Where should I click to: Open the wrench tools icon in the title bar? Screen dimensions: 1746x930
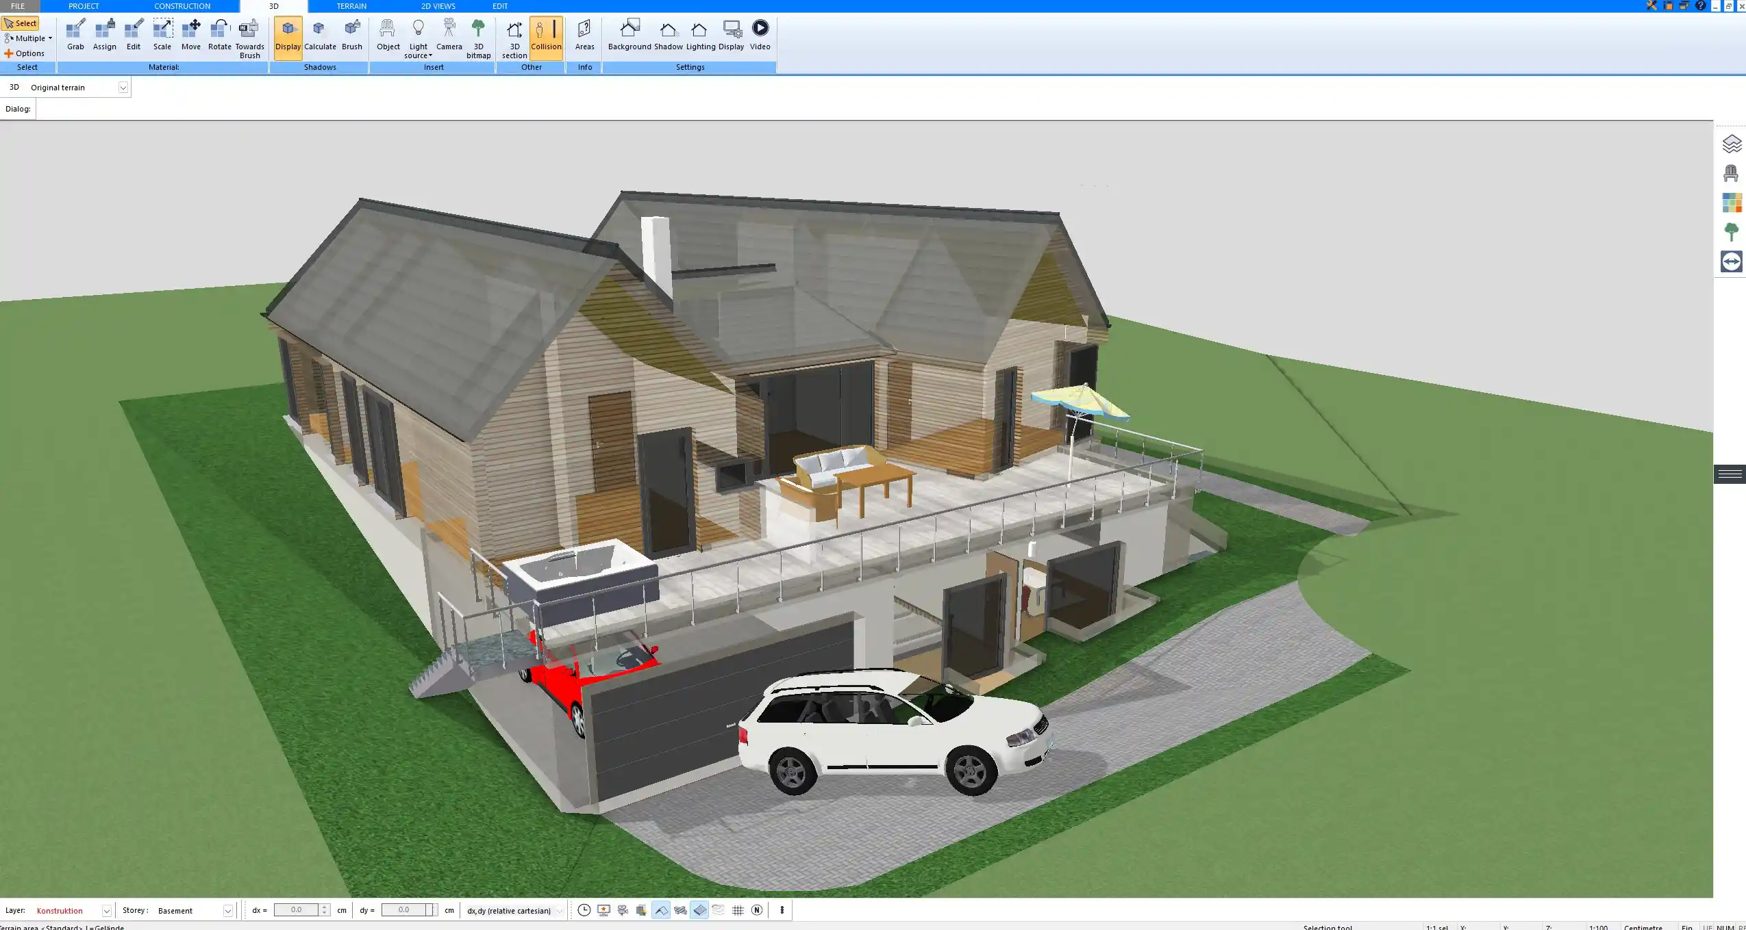tap(1652, 5)
